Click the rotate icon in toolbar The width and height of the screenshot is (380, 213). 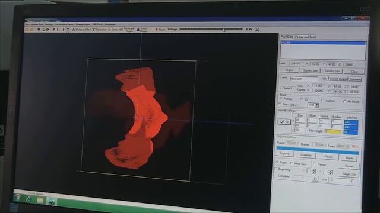(x=47, y=30)
